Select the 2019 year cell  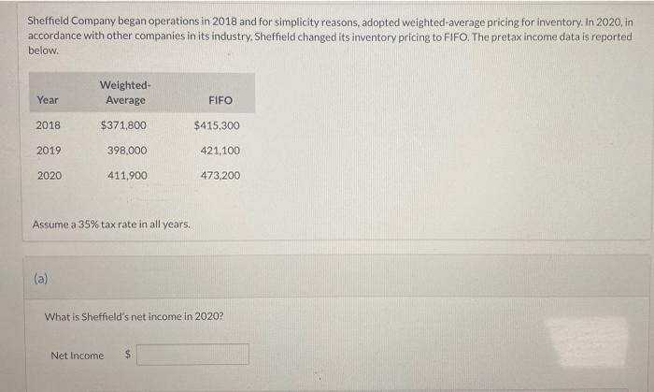point(49,151)
